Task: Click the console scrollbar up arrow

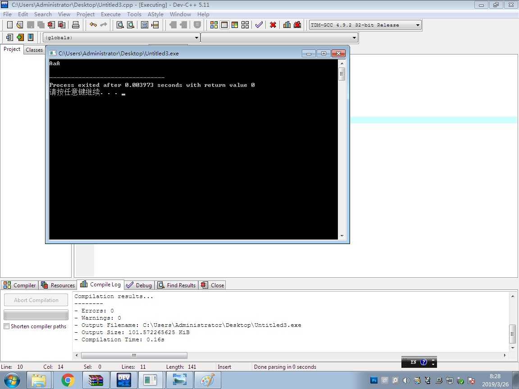Action: pyautogui.click(x=342, y=63)
